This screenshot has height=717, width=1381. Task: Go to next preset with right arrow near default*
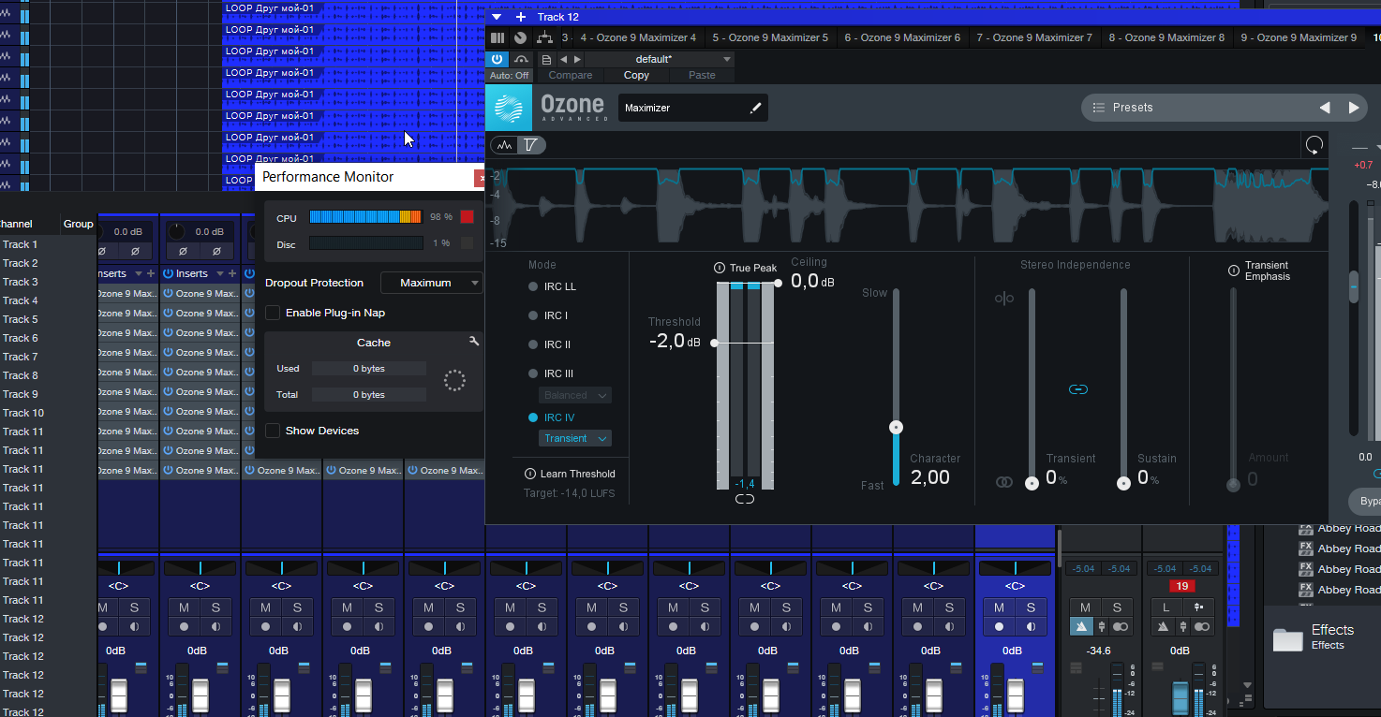578,59
